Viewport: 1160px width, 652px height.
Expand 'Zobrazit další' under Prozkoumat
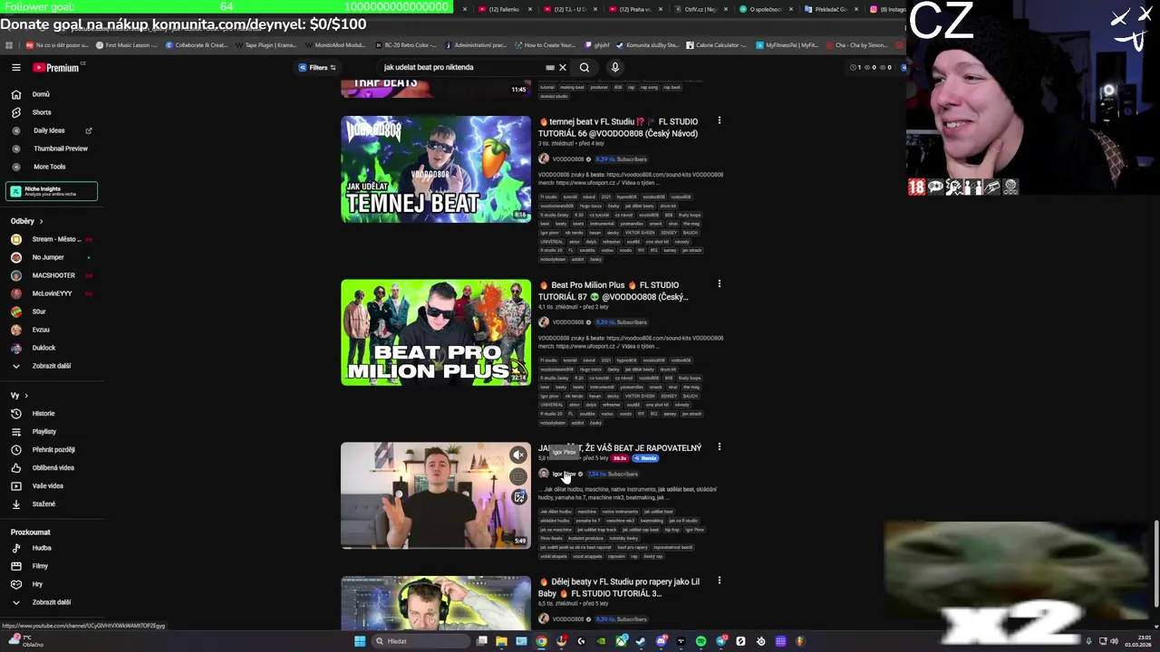click(51, 602)
